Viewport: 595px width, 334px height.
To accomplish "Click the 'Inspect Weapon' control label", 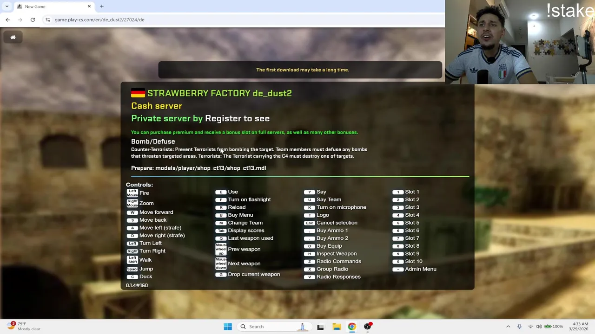I will (337, 254).
